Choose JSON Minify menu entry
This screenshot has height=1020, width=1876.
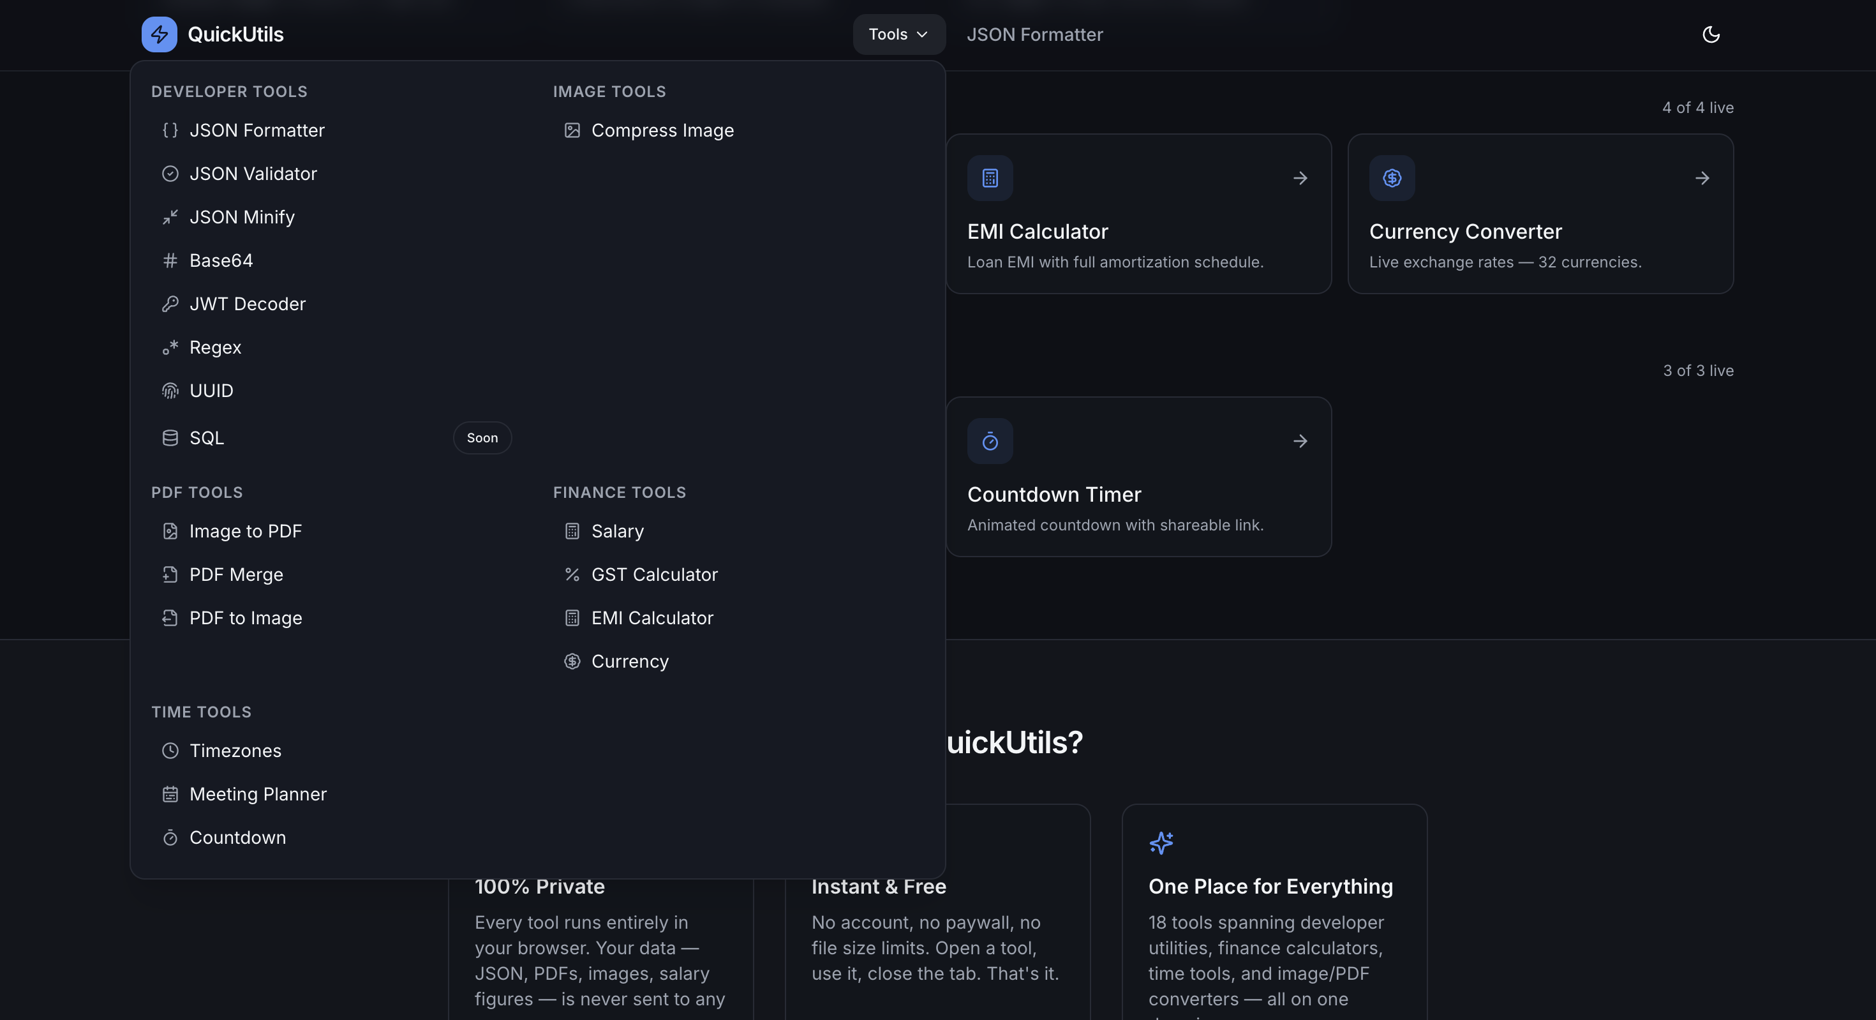[336, 217]
